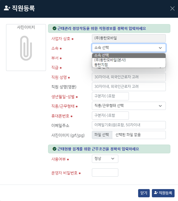Click the 운영자 비밀번호 input box
This screenshot has width=178, height=201.
105,173
